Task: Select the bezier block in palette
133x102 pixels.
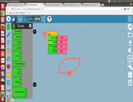Action: point(17,82)
